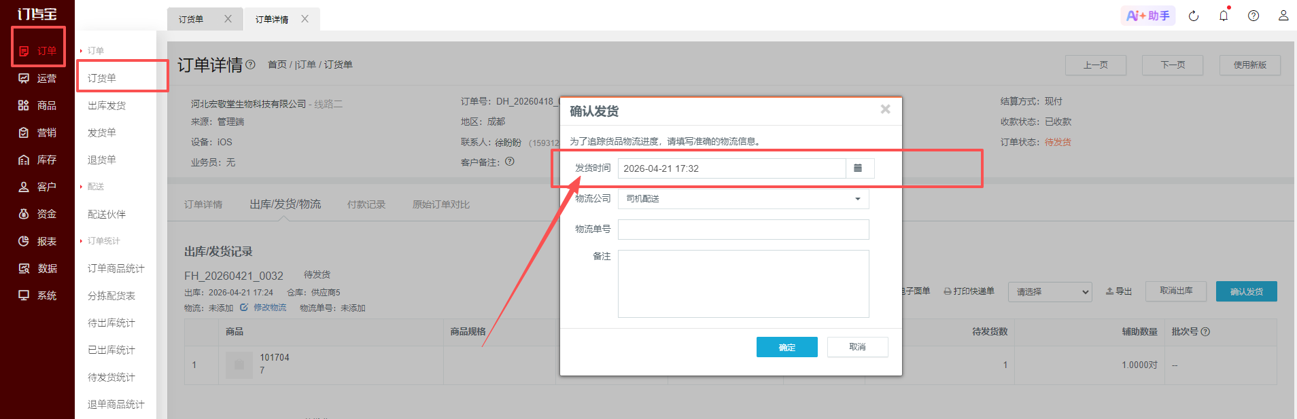This screenshot has height=419, width=1297.
Task: Click 打印快递单 print button
Action: pos(969,291)
